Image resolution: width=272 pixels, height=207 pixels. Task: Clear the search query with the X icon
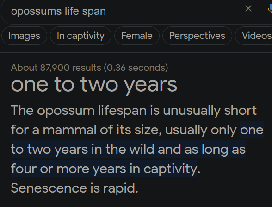click(248, 8)
